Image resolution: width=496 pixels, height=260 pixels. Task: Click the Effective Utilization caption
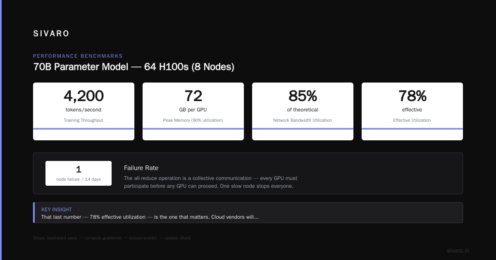412,120
